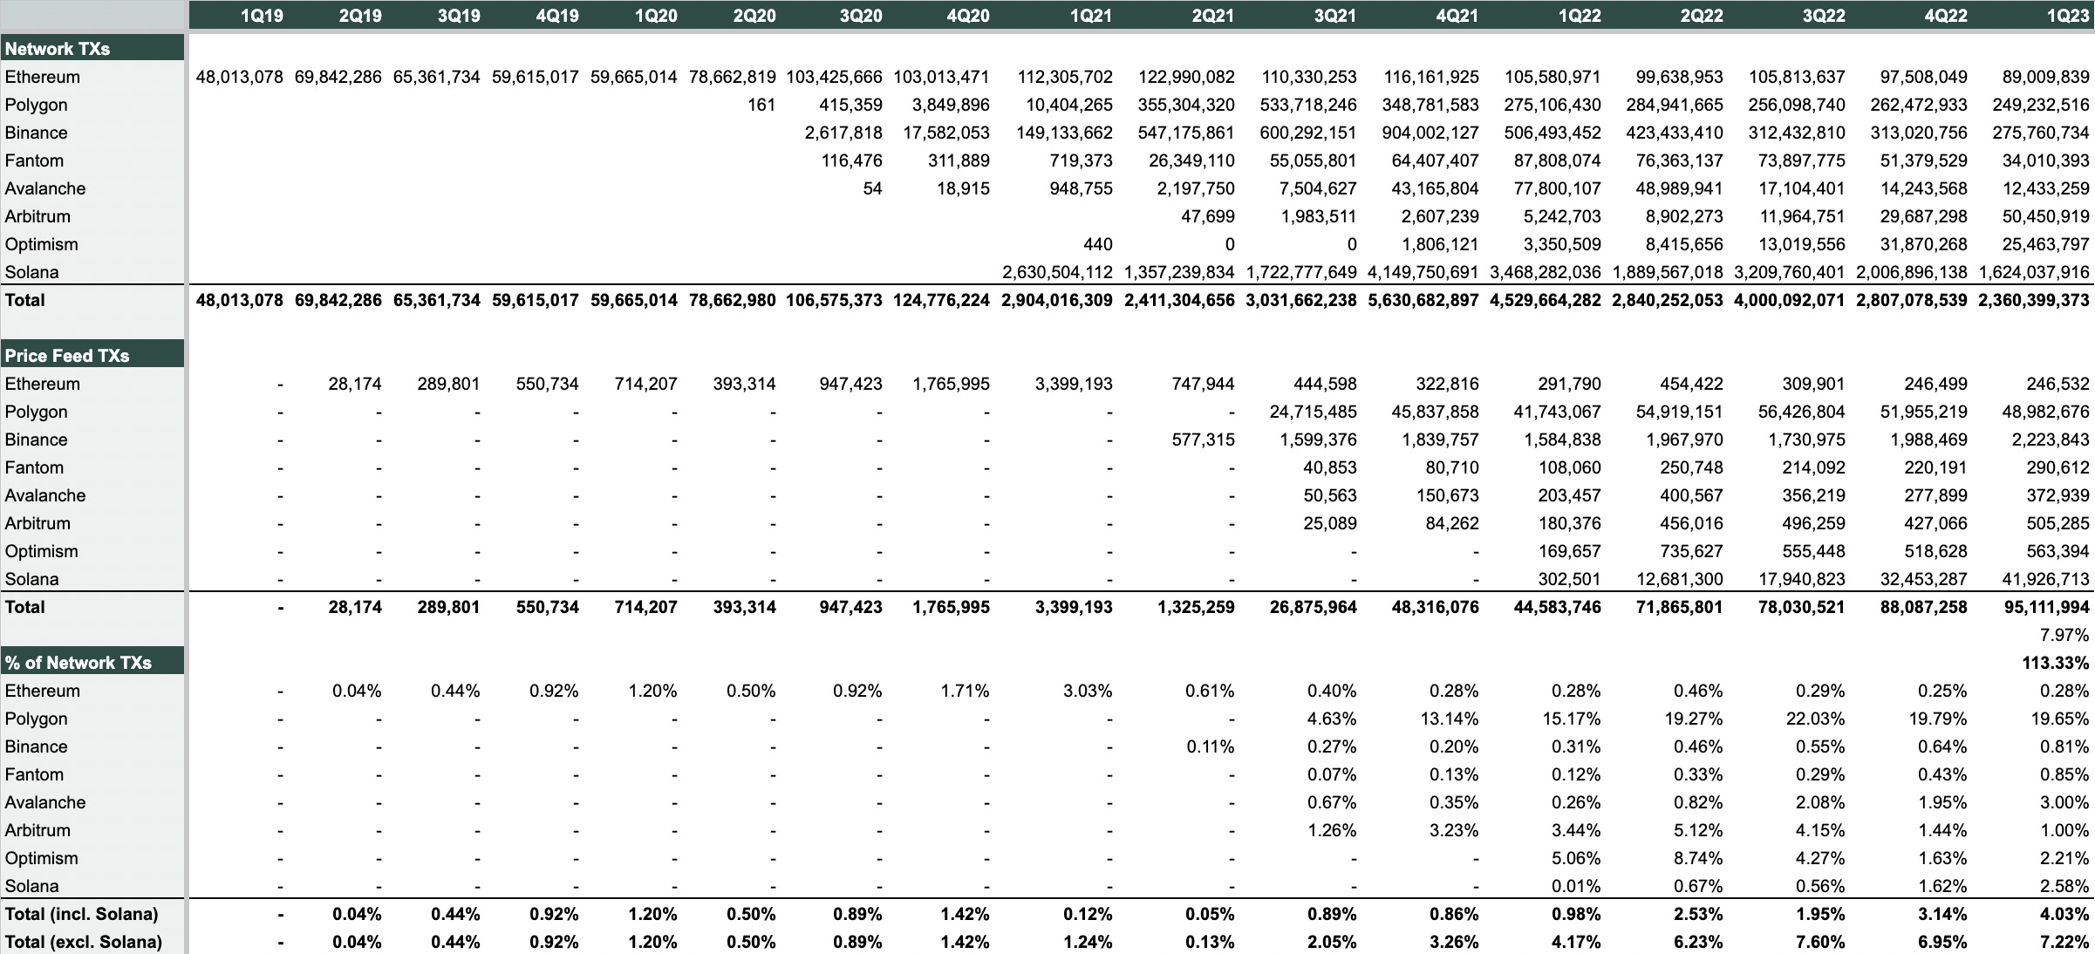The height and width of the screenshot is (954, 2095).
Task: Click Arbitrum percentage 5.12%
Action: pos(1698,830)
